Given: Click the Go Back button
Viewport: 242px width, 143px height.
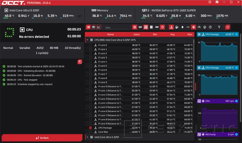Looking at the screenshot, I should (42, 138).
